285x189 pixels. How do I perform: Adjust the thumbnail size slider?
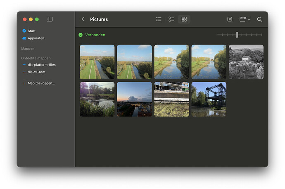tap(237, 35)
